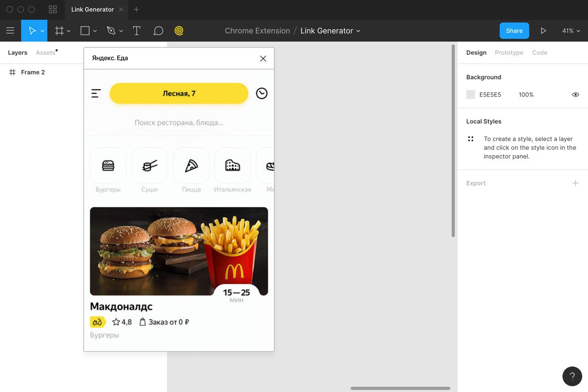Viewport: 588px width, 392px height.
Task: Click Chrome Extension project name
Action: point(257,31)
